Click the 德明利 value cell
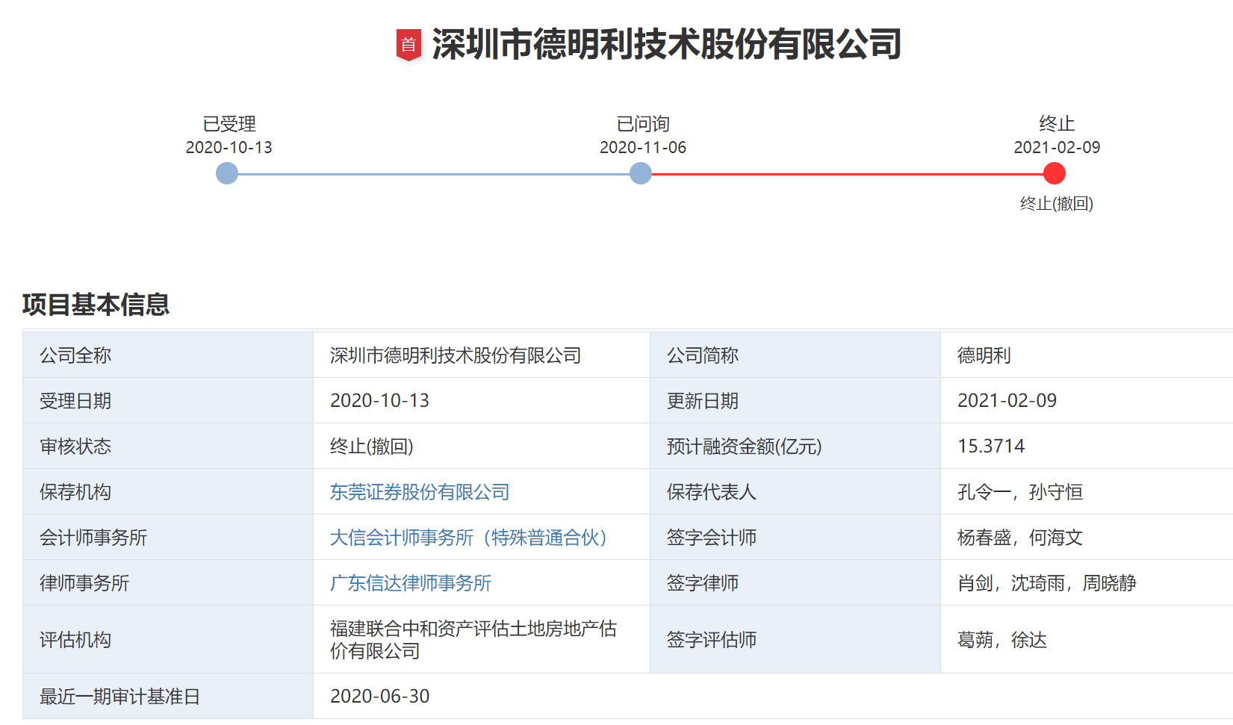 [x=1087, y=355]
